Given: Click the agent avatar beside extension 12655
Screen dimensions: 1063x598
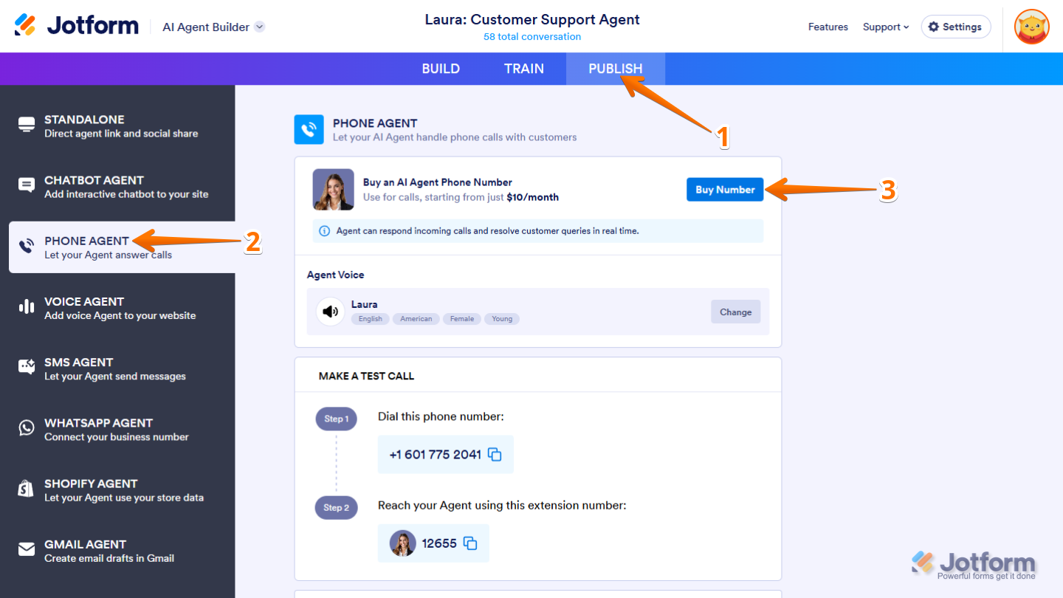Looking at the screenshot, I should coord(403,543).
